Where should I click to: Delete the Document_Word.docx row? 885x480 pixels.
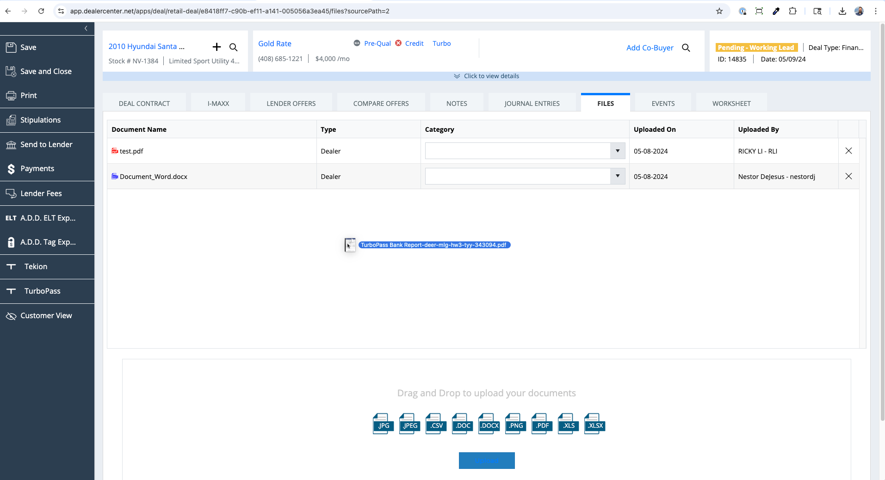coord(848,176)
